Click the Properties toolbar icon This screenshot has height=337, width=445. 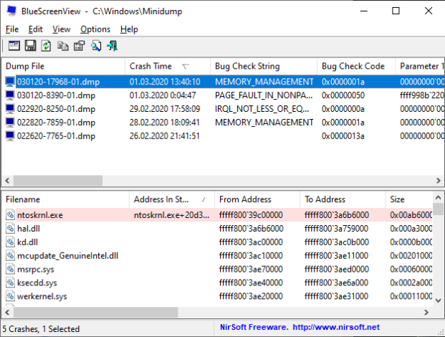click(x=79, y=46)
